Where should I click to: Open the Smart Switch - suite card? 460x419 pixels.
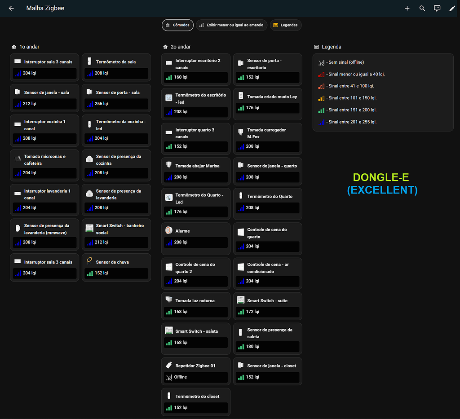[x=267, y=301]
